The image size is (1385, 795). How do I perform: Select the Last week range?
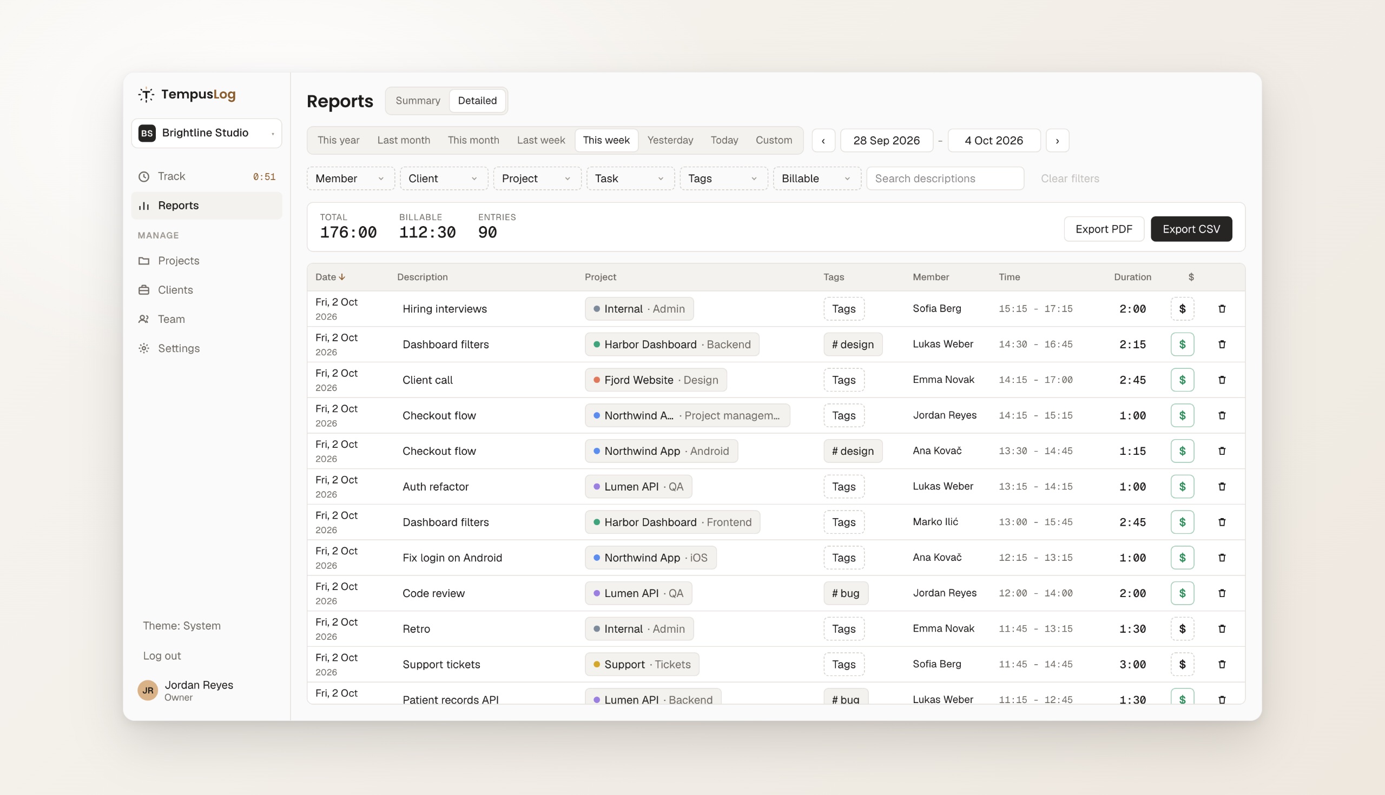click(540, 141)
